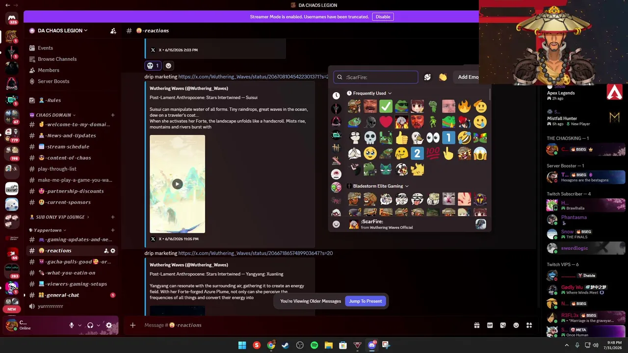Screen dimensions: 628x353
Task: Jump to recently used emoji via clock icon
Action: tap(336, 96)
